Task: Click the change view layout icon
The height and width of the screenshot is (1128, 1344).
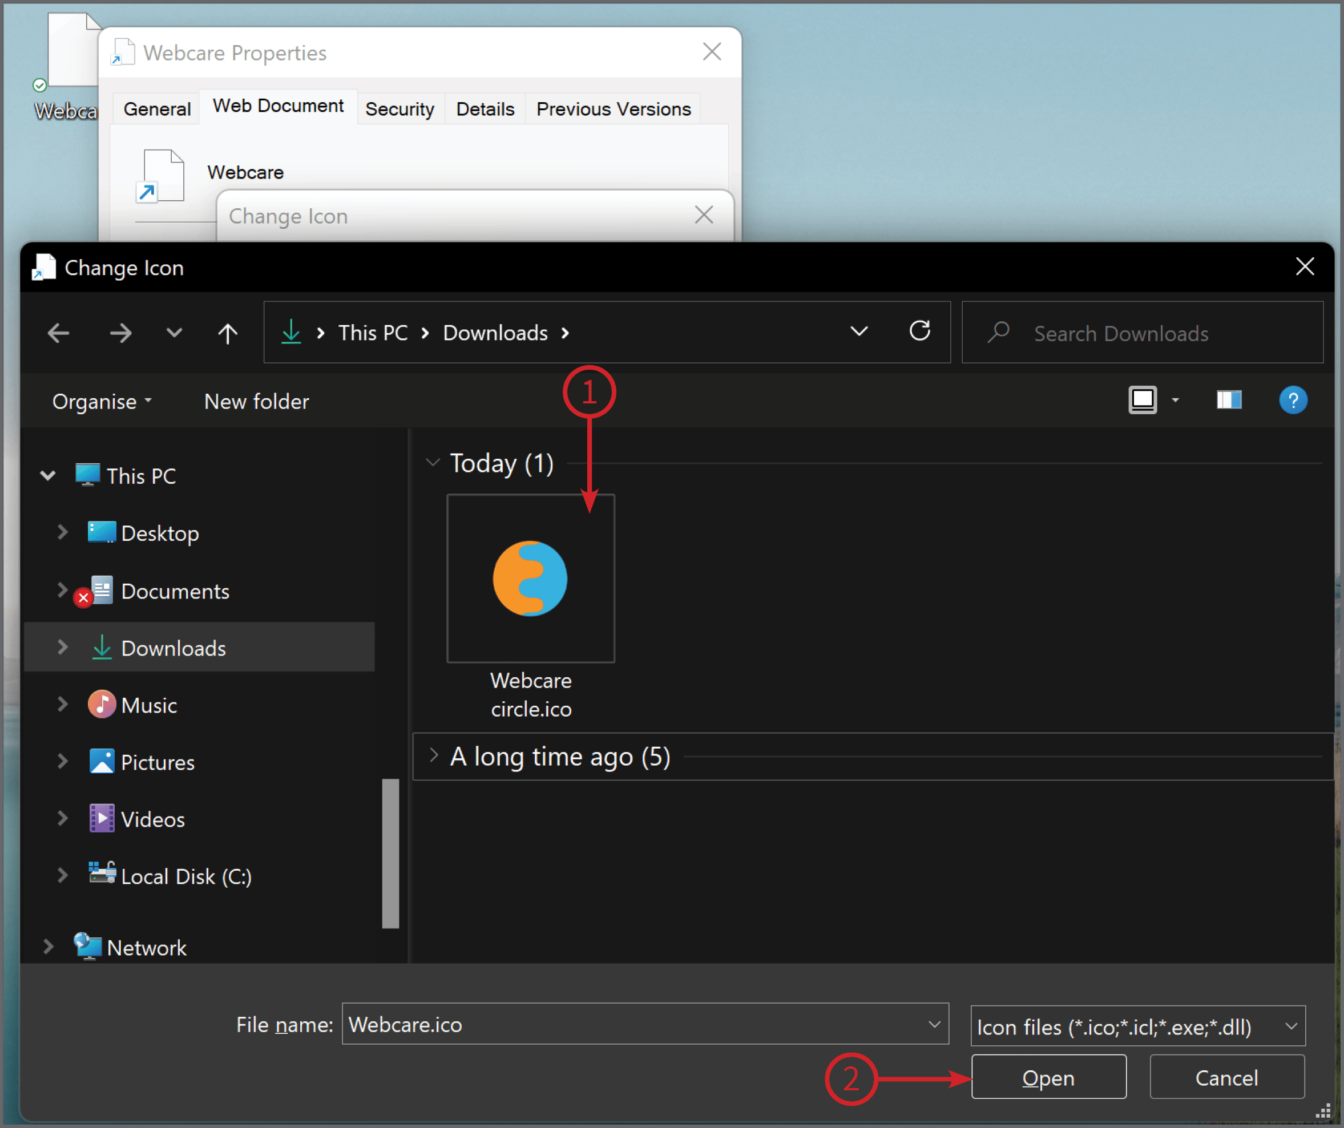Action: pyautogui.click(x=1142, y=401)
